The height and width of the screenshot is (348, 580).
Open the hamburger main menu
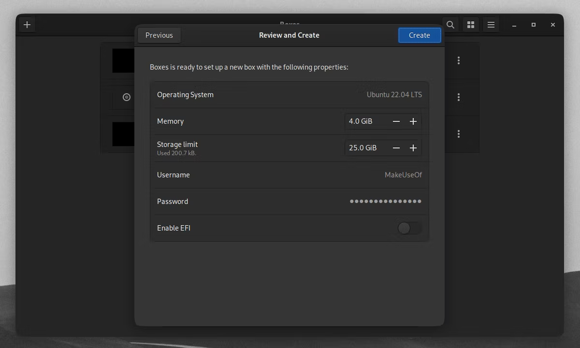pos(491,25)
